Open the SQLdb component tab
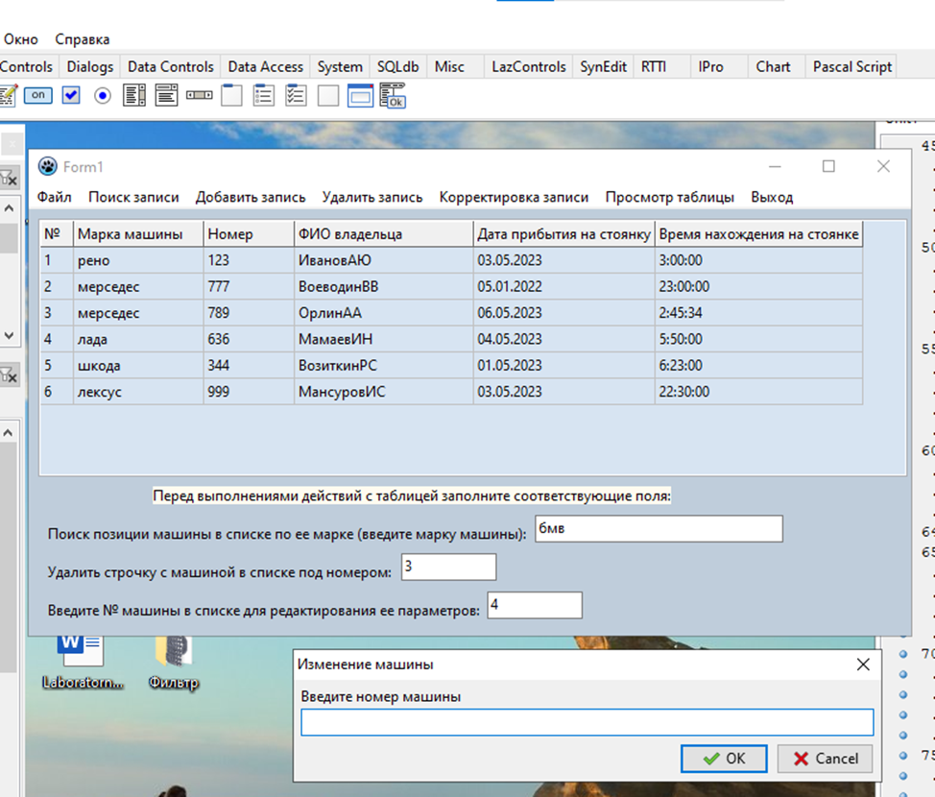This screenshot has width=935, height=797. point(396,66)
